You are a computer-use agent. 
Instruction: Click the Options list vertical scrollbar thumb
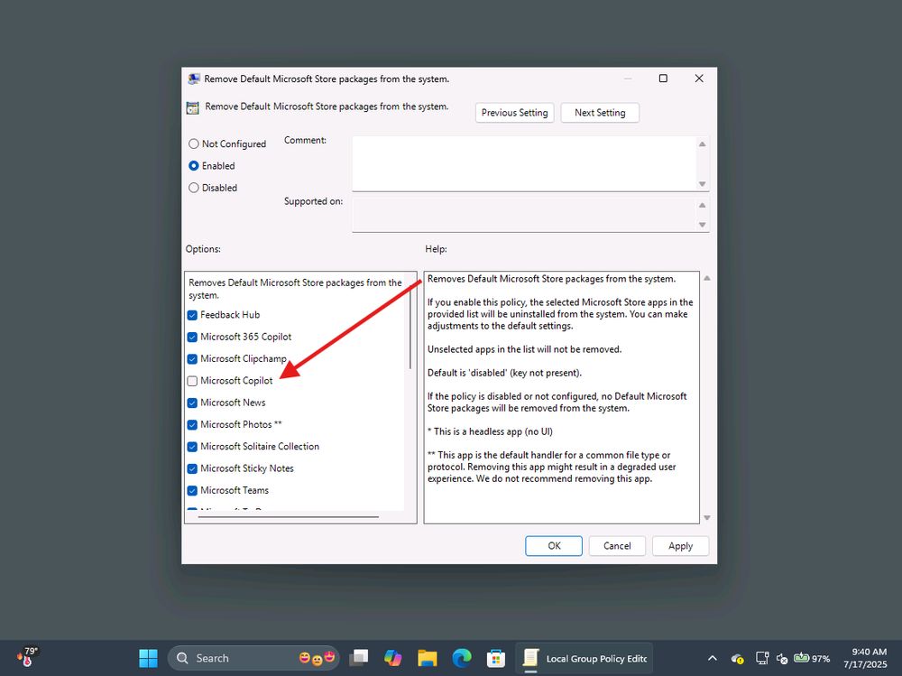[x=410, y=325]
